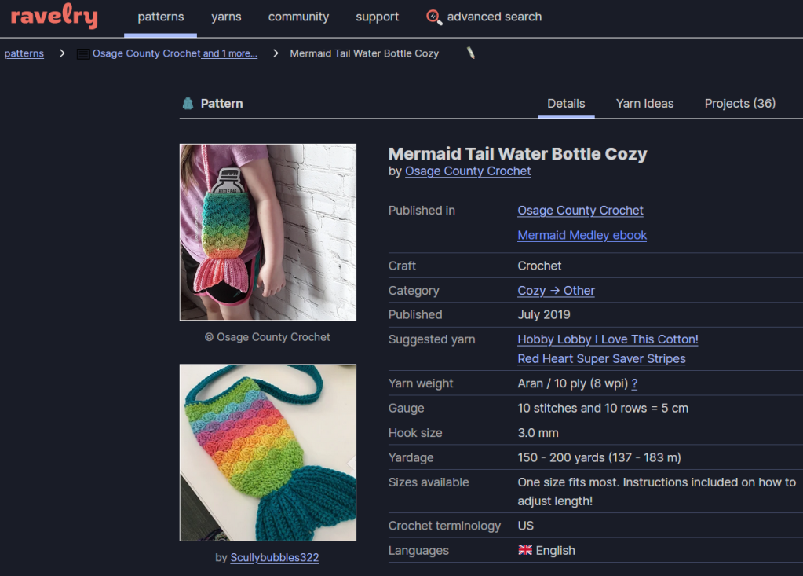Switch to the Yarn Ideas tab
The width and height of the screenshot is (803, 576).
pos(644,103)
